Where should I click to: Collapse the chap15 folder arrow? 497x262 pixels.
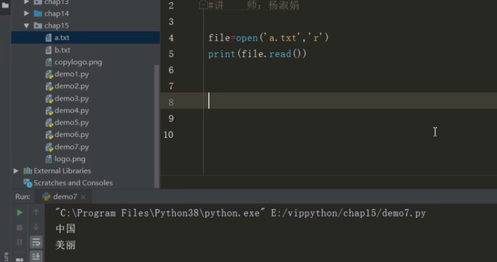(x=27, y=26)
